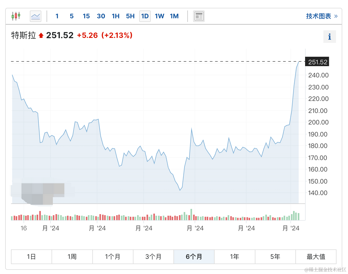
Task: Choose the 1周 time range tab
Action: coord(72,257)
